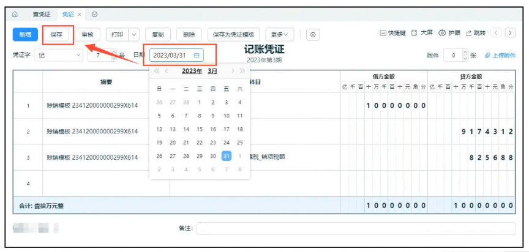Open 快捷键 shortcuts
The height and width of the screenshot is (252, 529).
click(393, 33)
